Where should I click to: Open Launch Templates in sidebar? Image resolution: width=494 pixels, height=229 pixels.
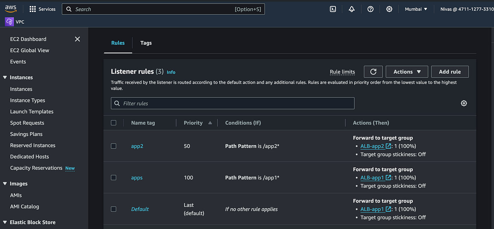point(32,112)
